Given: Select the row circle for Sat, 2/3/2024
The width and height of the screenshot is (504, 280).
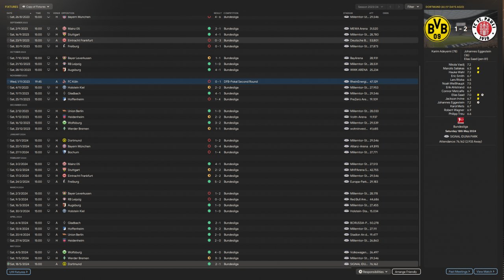Looking at the screenshot, I should 8,193.
